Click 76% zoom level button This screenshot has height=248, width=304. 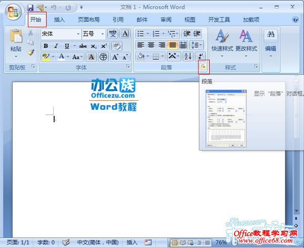tap(221, 242)
